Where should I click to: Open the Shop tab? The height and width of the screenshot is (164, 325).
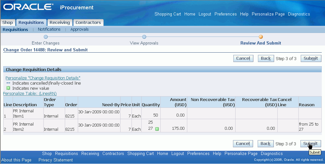pyautogui.click(x=8, y=22)
